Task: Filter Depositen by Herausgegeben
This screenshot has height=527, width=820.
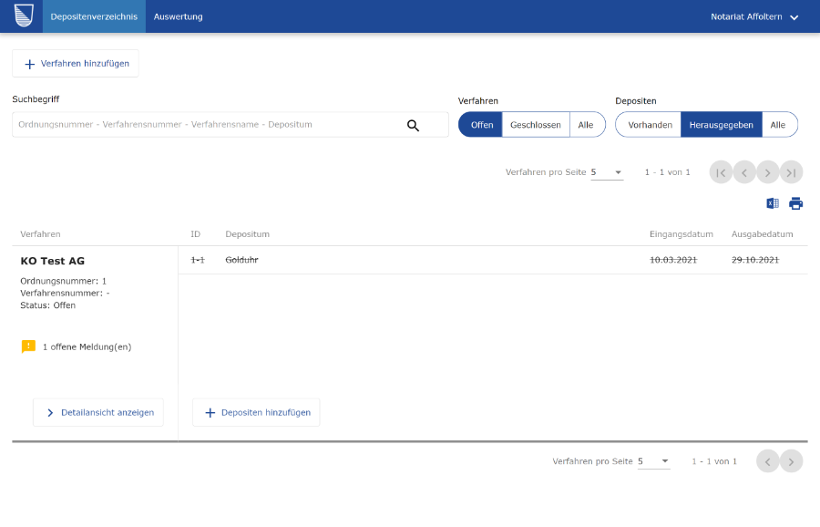Action: pyautogui.click(x=722, y=125)
